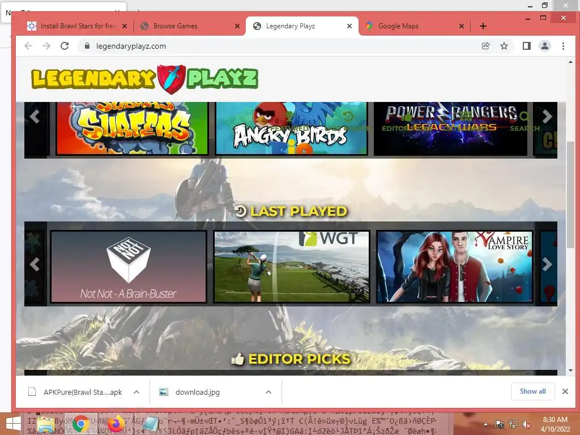
Task: Share this page using the share icon
Action: [485, 46]
